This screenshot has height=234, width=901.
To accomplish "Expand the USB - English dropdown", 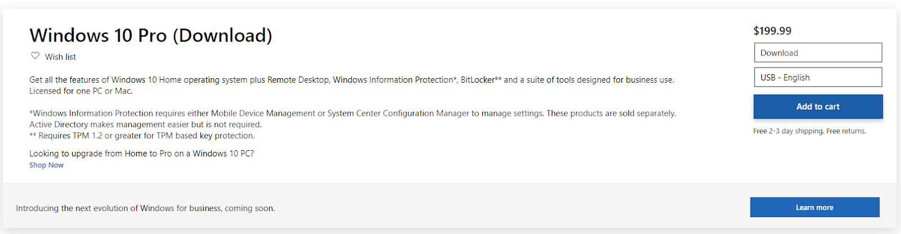I will pos(818,78).
